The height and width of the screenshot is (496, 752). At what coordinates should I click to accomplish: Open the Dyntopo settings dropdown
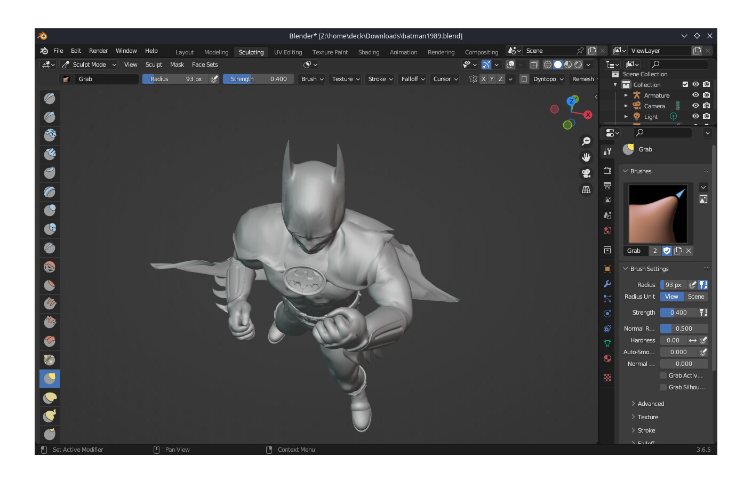[548, 79]
